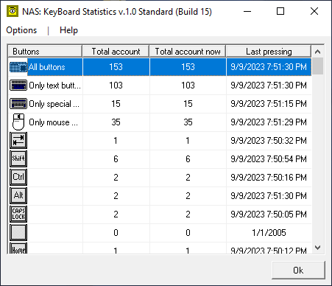Minimize the KeyBoard Statistics window
Screen dimensions: 332x286
tap(247, 11)
